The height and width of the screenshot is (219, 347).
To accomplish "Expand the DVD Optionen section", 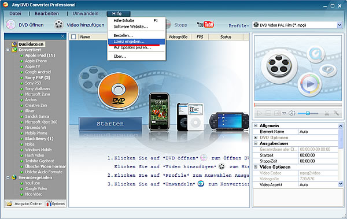I will click(x=256, y=138).
